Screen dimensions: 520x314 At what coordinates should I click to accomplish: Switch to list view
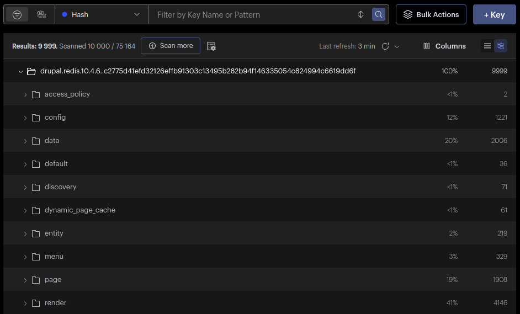[487, 46]
